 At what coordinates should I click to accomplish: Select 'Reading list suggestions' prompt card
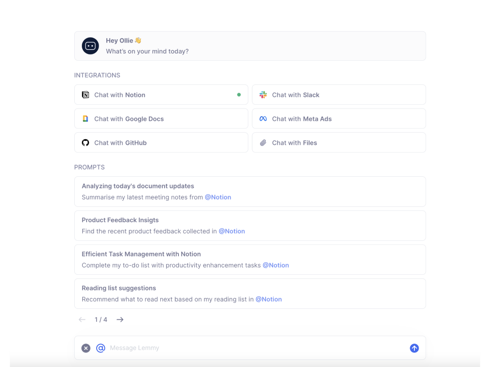250,294
